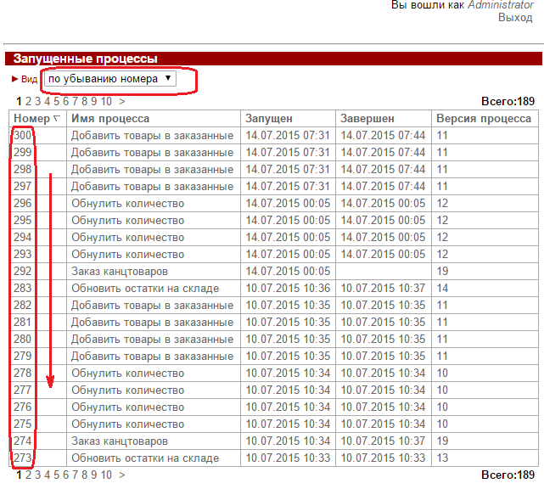Viewport: 544px width, 489px height.
Task: Open process number 296
Action: pyautogui.click(x=23, y=204)
